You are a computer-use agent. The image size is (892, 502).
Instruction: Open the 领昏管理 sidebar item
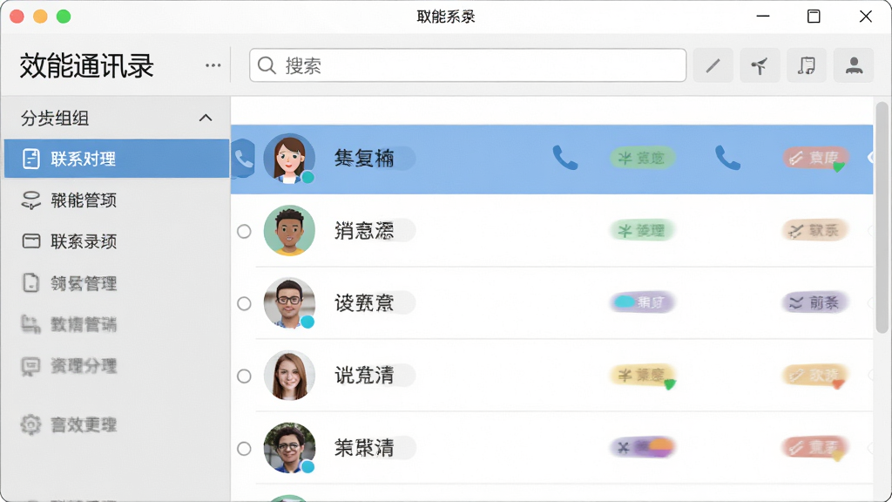tap(117, 283)
